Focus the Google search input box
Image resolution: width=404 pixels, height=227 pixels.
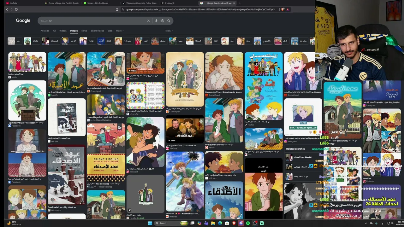click(93, 21)
